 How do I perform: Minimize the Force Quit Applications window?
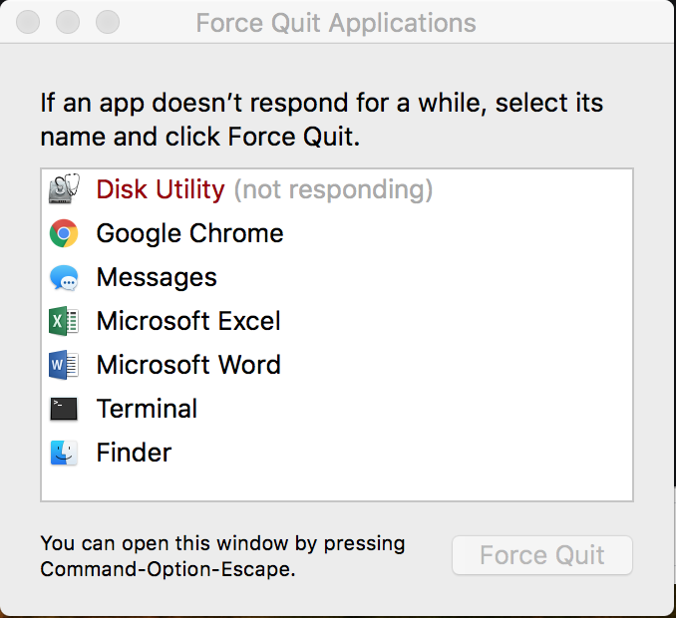(x=68, y=22)
